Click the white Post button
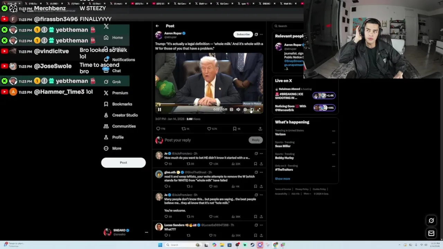Viewport: 443px width, 249px height. (x=123, y=163)
